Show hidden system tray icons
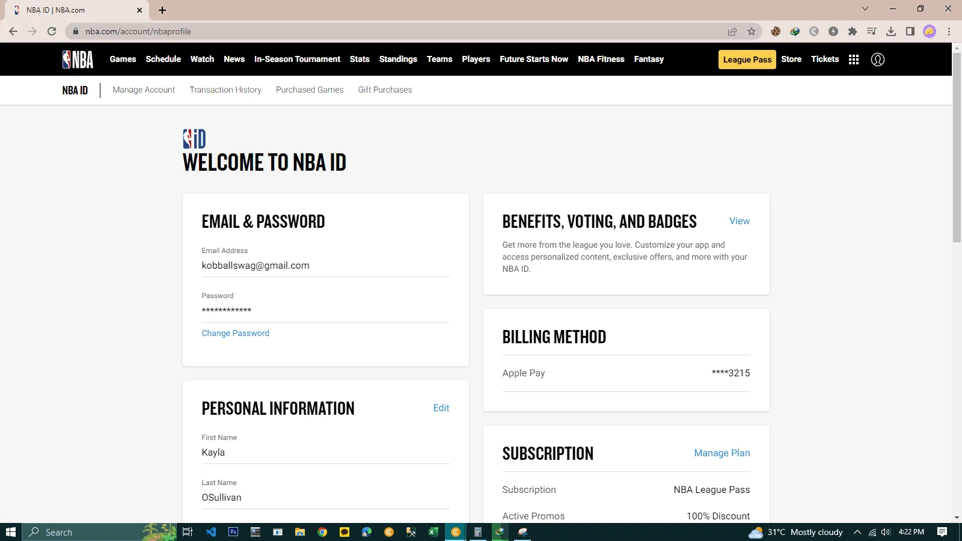Screen dimensions: 962x541 [857, 532]
